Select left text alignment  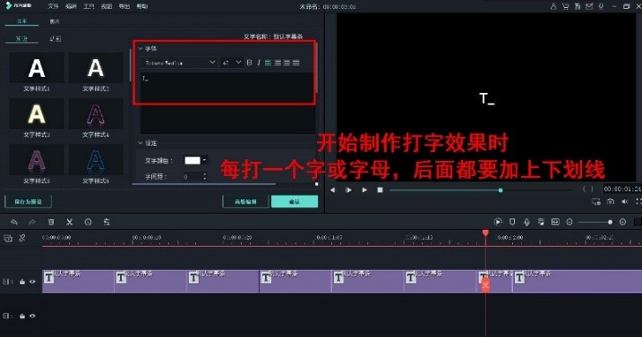pyautogui.click(x=269, y=63)
